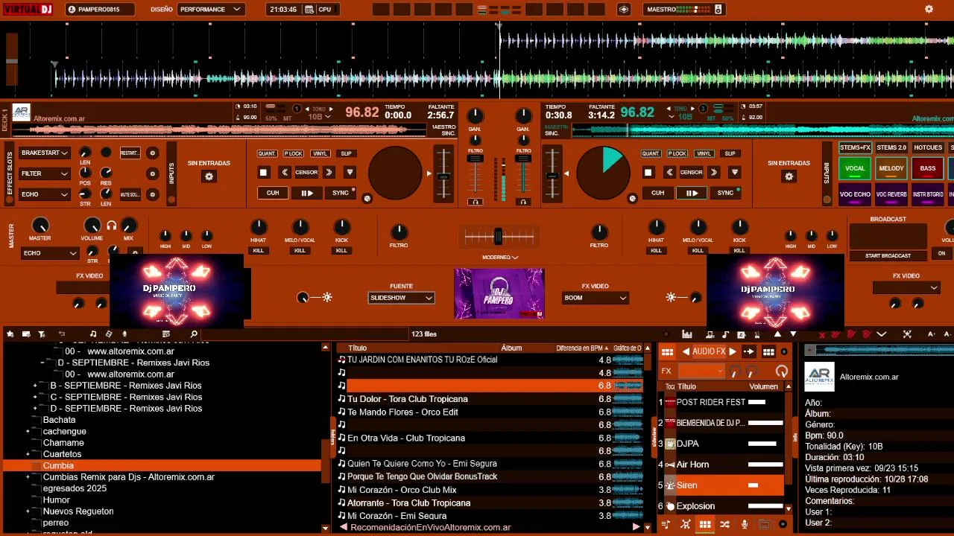Open the left deck ECHO effect slot dropdown
954x536 pixels.
pyautogui.click(x=45, y=194)
